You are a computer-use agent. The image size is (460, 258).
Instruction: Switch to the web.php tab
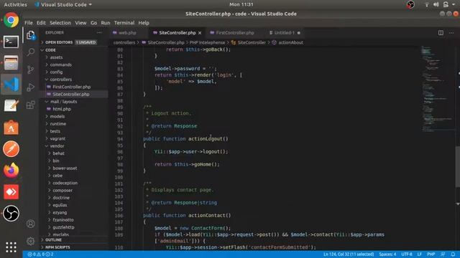click(127, 33)
